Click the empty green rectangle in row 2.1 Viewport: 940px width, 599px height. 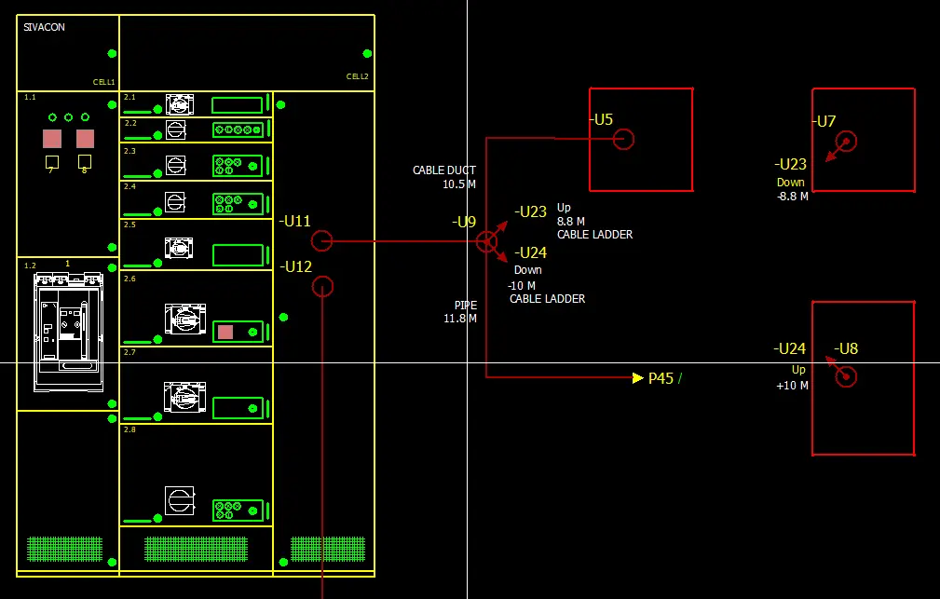[238, 105]
